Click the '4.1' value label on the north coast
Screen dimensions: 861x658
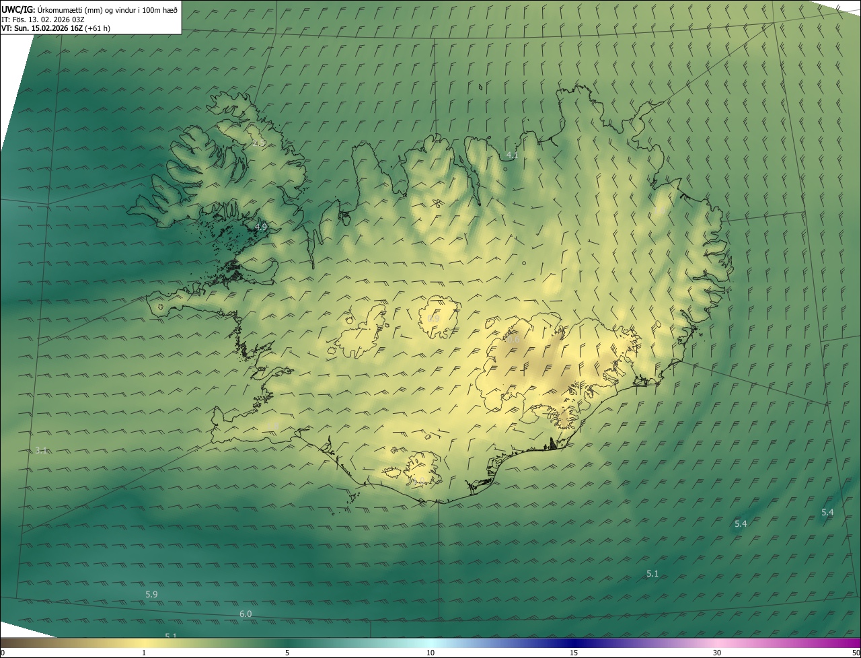point(512,155)
